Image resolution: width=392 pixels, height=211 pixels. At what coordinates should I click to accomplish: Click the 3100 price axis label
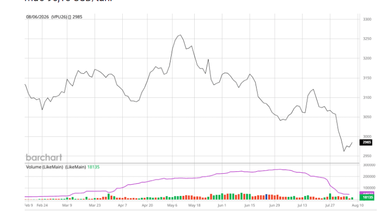367,97
